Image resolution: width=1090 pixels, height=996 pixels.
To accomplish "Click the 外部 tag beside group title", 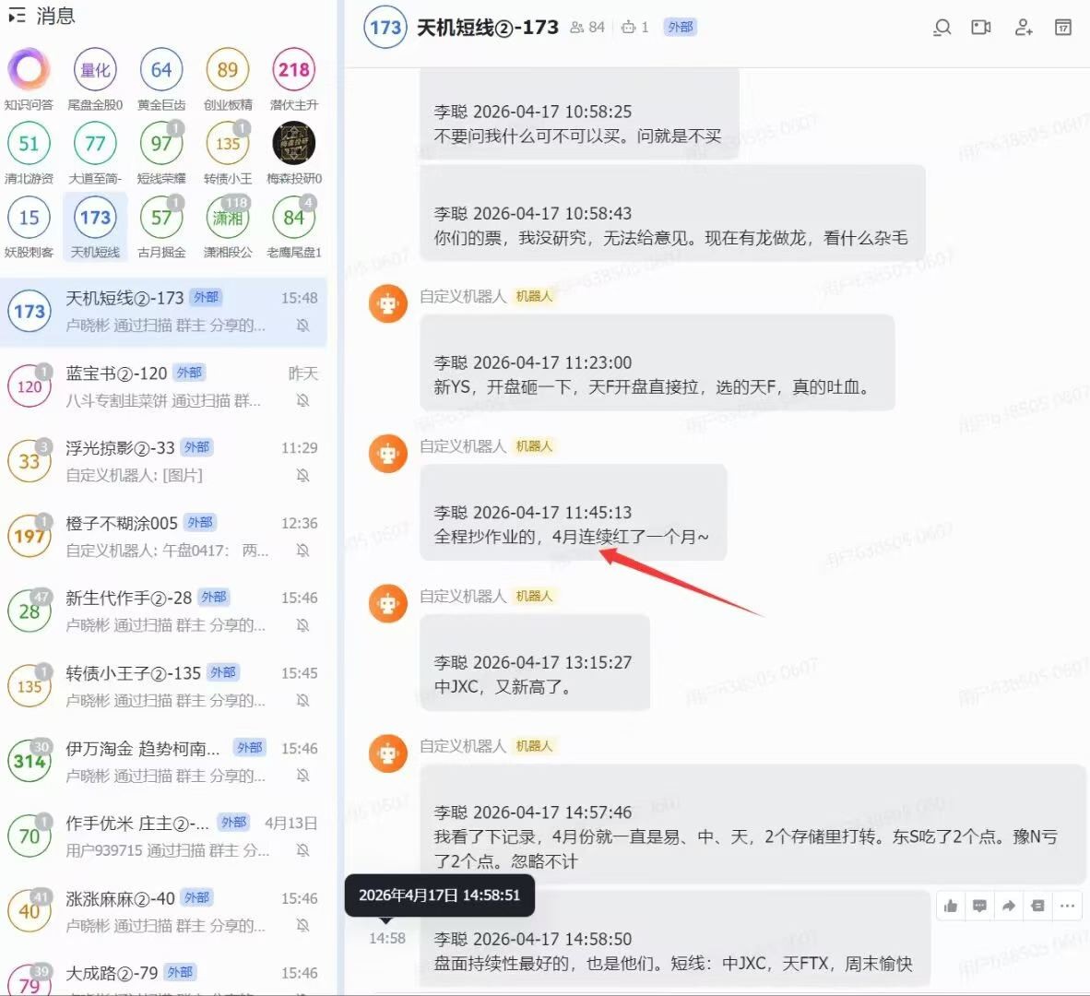I will [x=681, y=28].
